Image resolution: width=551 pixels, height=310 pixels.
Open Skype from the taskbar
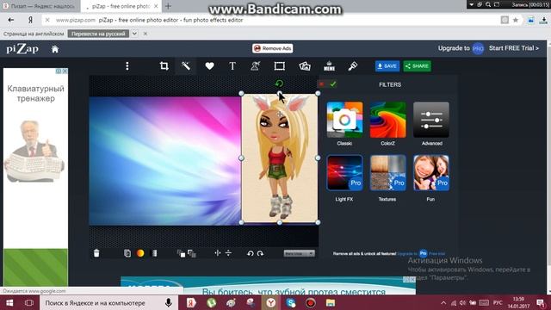(291, 302)
